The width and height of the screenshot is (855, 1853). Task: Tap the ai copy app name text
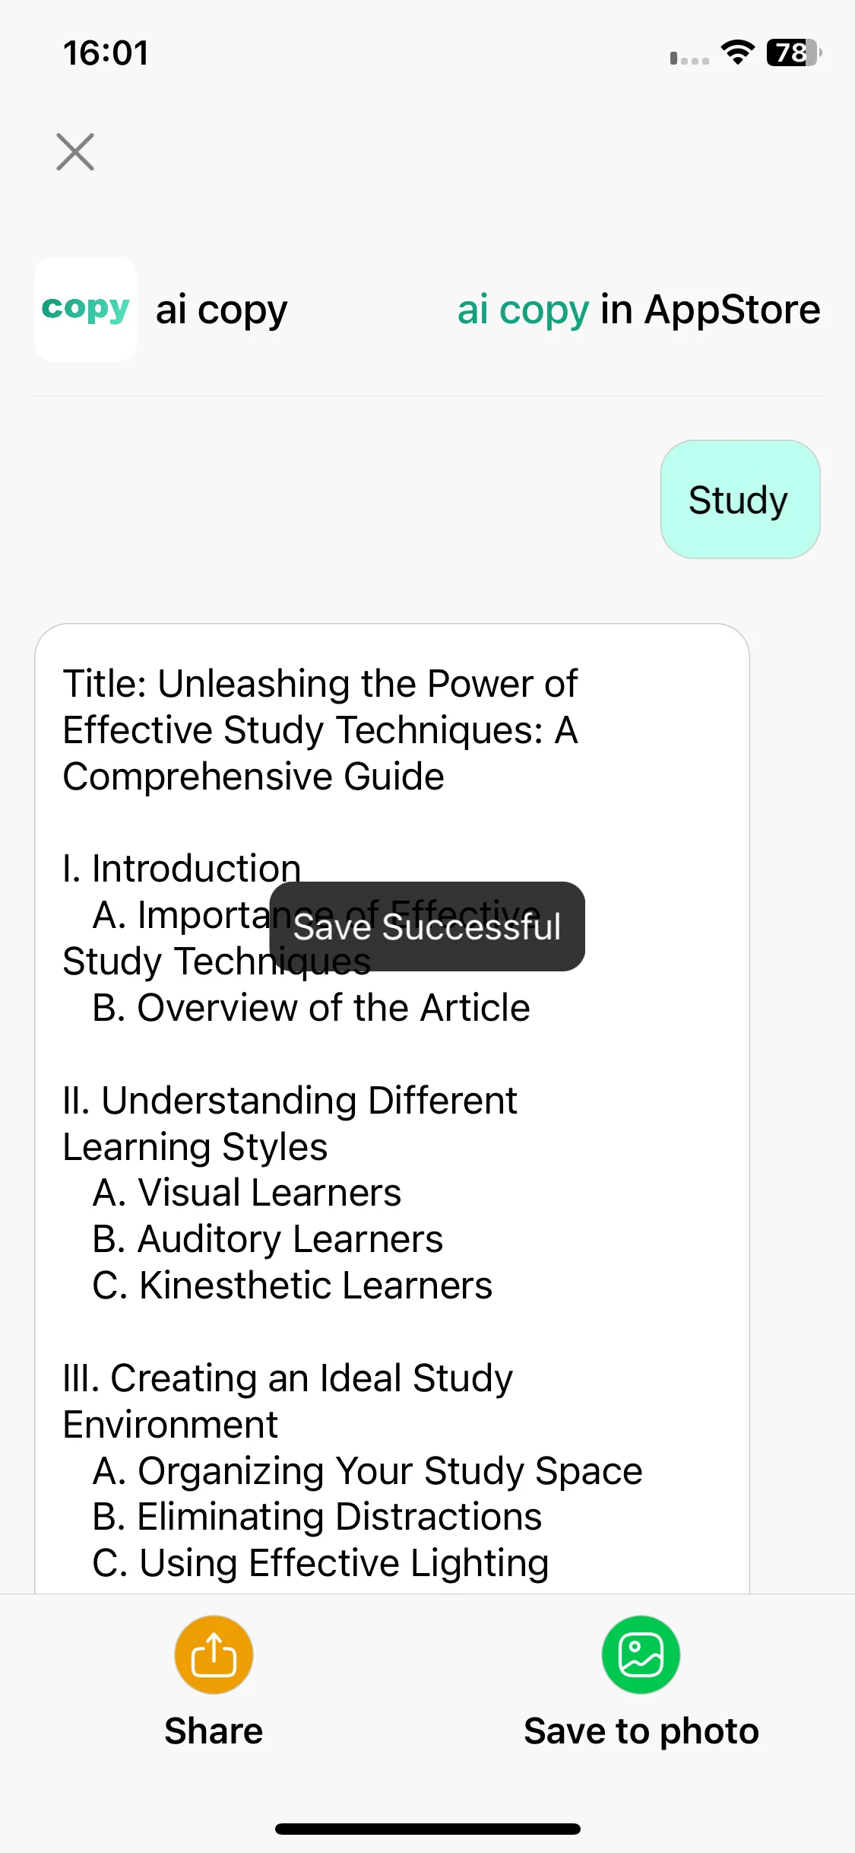pyautogui.click(x=221, y=310)
